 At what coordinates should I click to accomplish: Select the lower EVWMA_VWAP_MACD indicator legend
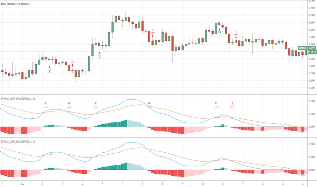pos(23,141)
